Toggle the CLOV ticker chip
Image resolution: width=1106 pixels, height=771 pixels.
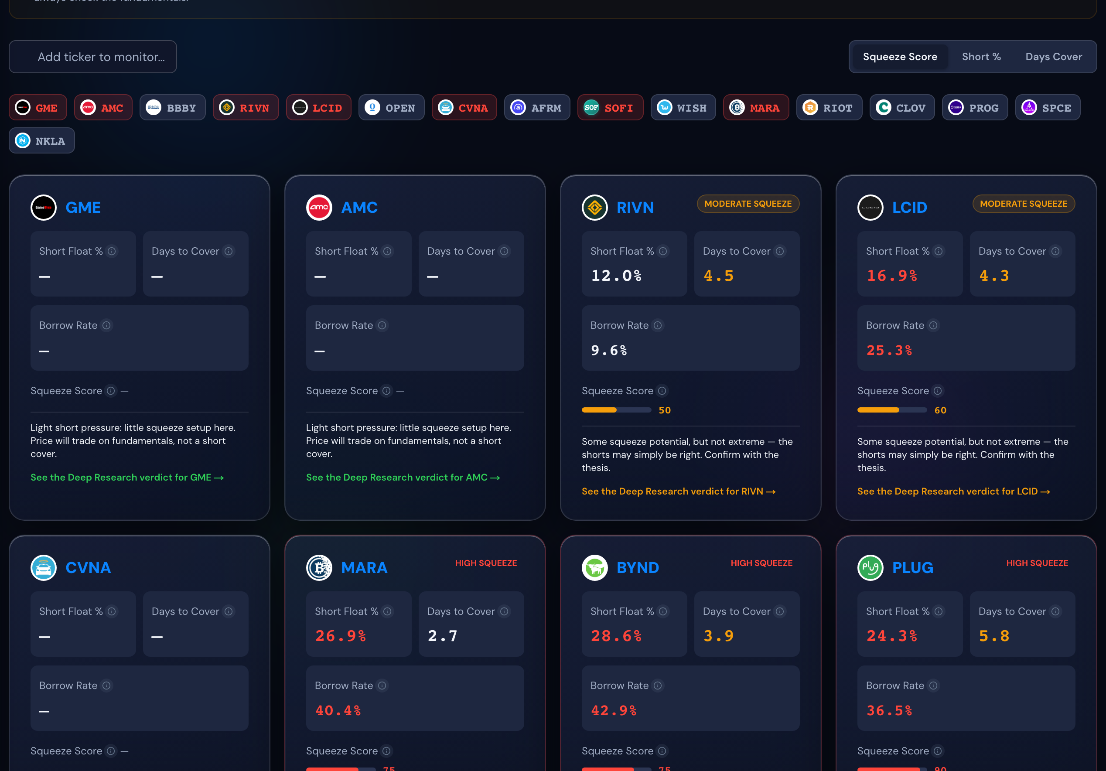[902, 107]
